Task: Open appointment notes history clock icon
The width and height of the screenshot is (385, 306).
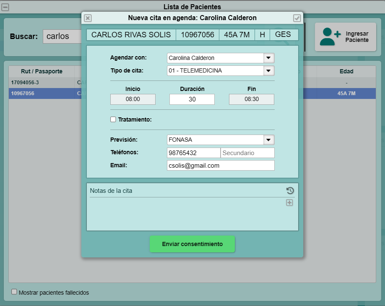Action: (x=290, y=191)
